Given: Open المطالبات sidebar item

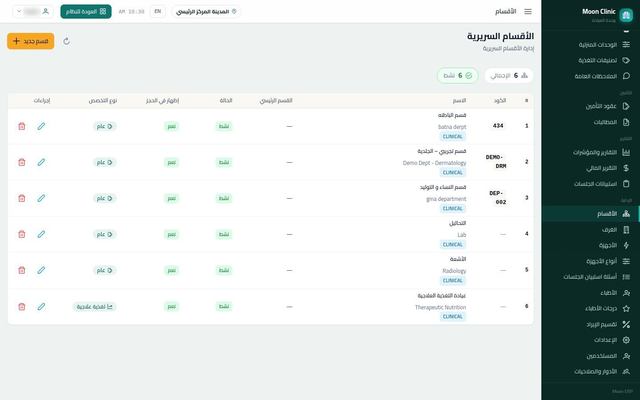Looking at the screenshot, I should [x=590, y=122].
